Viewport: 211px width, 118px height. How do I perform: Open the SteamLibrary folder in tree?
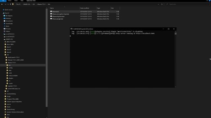(11, 109)
